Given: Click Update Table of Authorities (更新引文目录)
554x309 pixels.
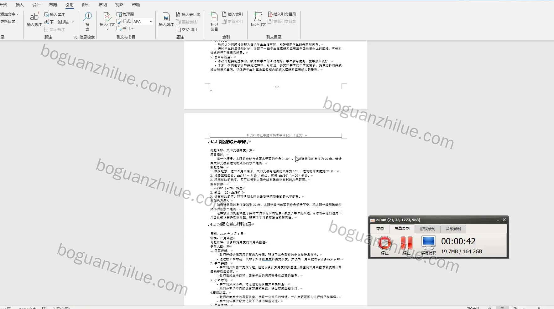Looking at the screenshot, I should [x=282, y=21].
